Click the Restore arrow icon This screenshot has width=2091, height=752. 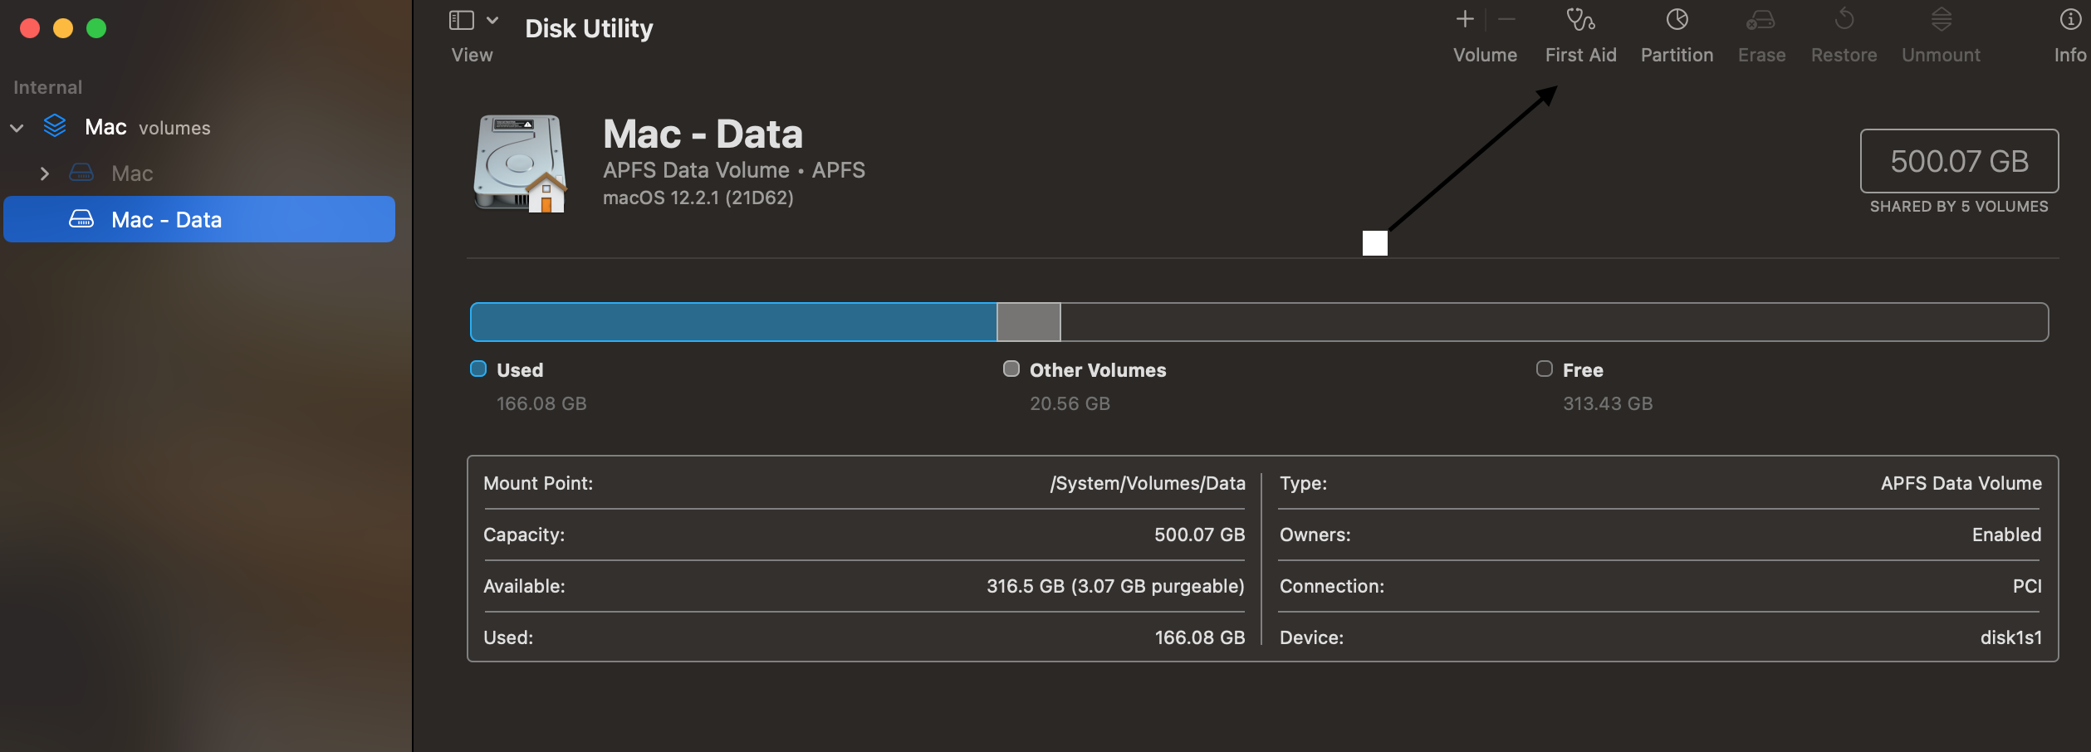(1844, 20)
